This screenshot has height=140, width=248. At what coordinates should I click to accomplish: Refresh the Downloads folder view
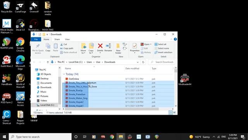(143, 62)
